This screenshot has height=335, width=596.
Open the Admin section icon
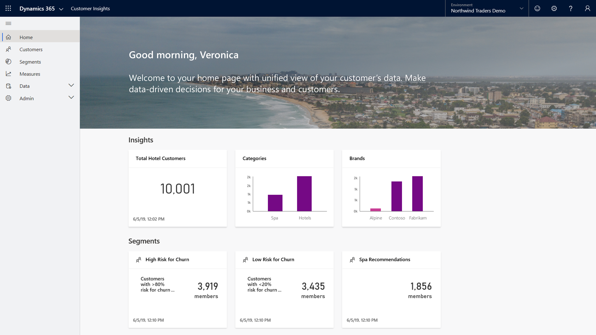click(9, 98)
